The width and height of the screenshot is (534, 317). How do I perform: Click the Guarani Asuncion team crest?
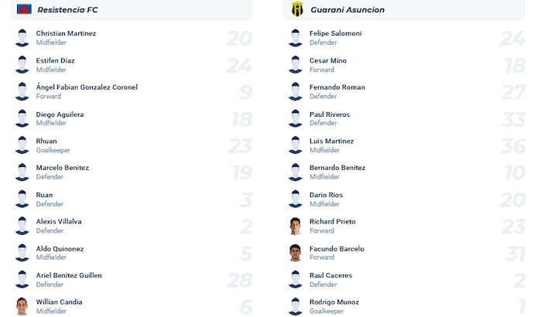(x=296, y=9)
